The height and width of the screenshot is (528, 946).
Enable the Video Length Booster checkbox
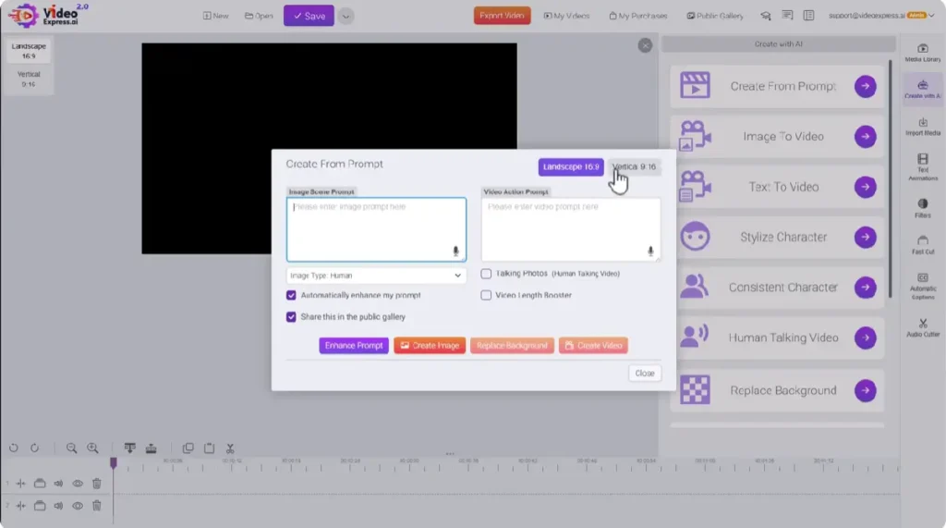(x=487, y=296)
